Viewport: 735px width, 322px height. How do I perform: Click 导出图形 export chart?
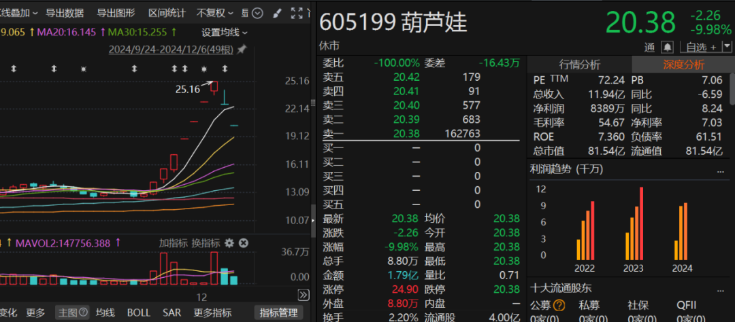116,13
